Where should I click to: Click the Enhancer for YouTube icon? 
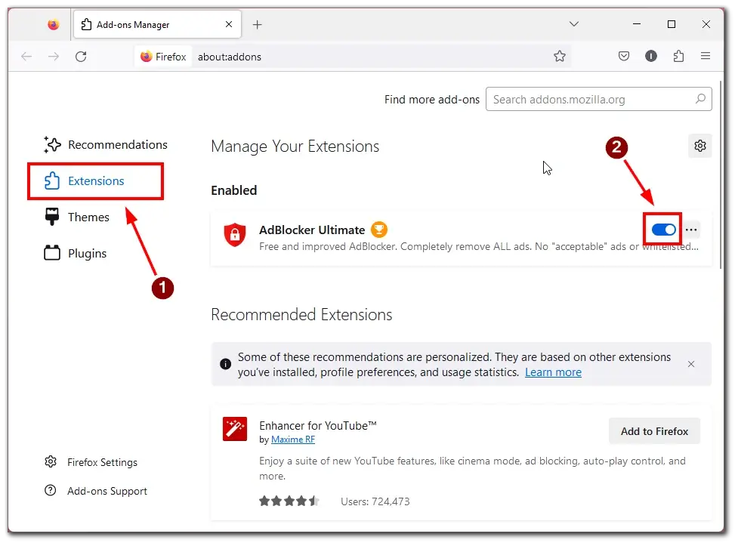pyautogui.click(x=235, y=429)
